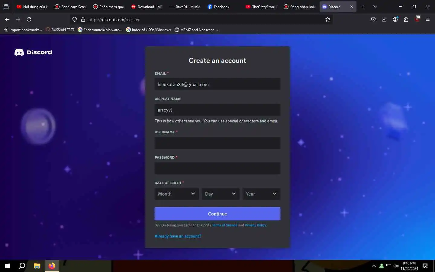
Task: Open the Firefox downloads icon
Action: click(x=384, y=19)
